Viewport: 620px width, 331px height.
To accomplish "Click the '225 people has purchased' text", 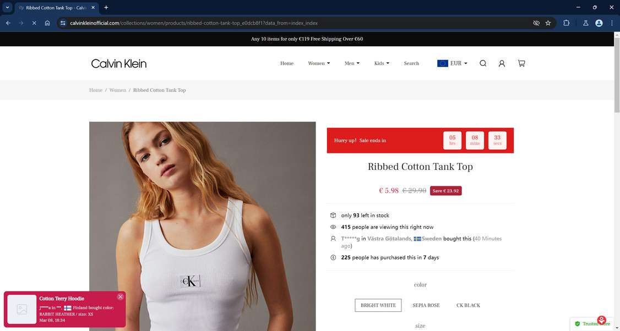I will 390,257.
